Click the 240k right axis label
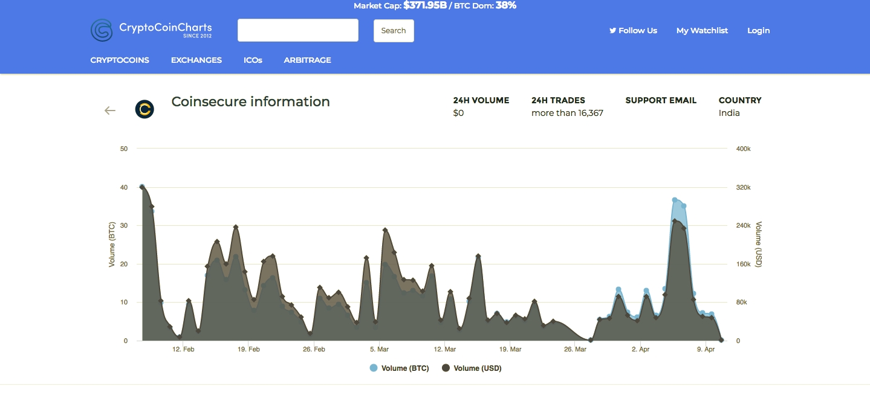The image size is (870, 398). pyautogui.click(x=743, y=225)
